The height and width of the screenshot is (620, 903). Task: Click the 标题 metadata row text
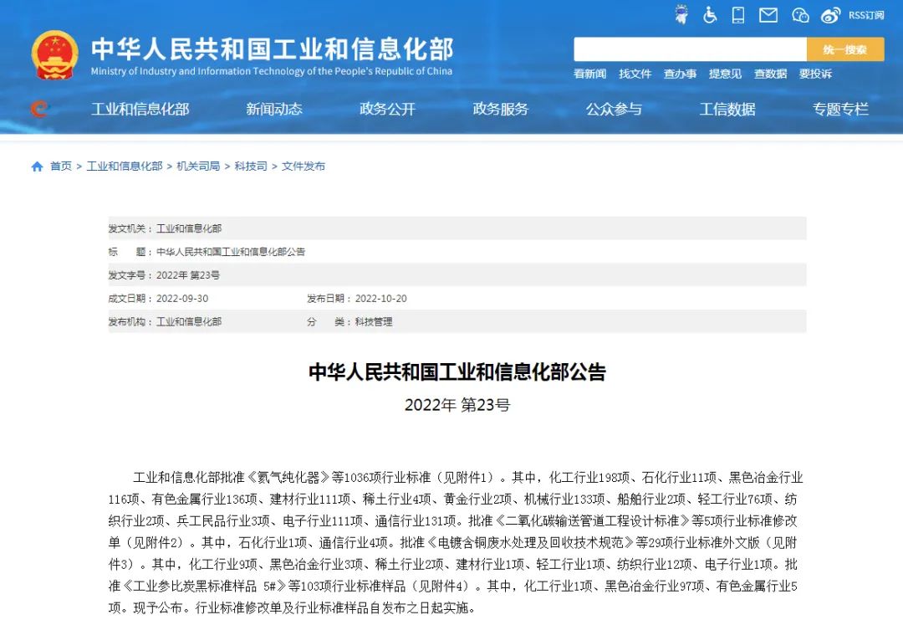[207, 252]
